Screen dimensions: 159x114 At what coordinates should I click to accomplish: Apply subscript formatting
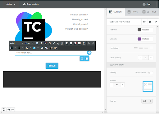point(58,43)
